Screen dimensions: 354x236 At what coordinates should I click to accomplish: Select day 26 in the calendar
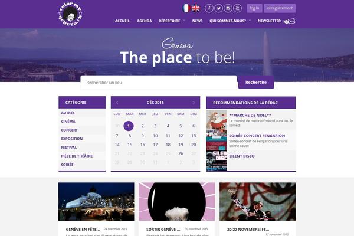click(x=181, y=153)
